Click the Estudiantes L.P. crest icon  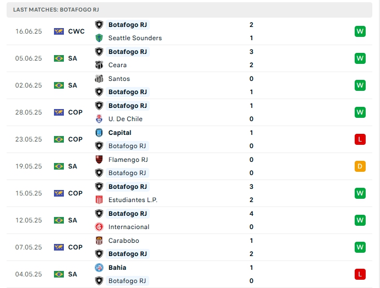[x=99, y=200]
